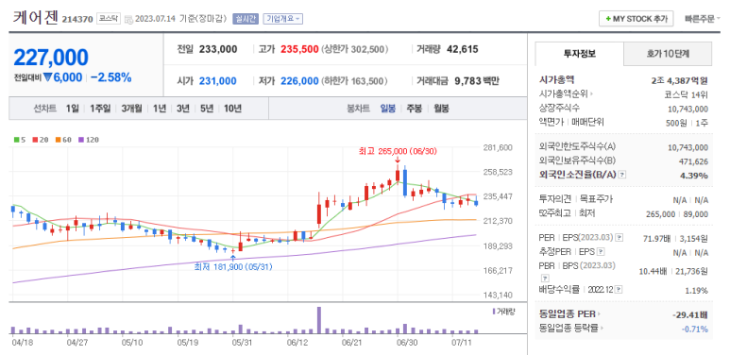Click the 고가 value 235,500
This screenshot has height=355, width=730.
click(299, 49)
